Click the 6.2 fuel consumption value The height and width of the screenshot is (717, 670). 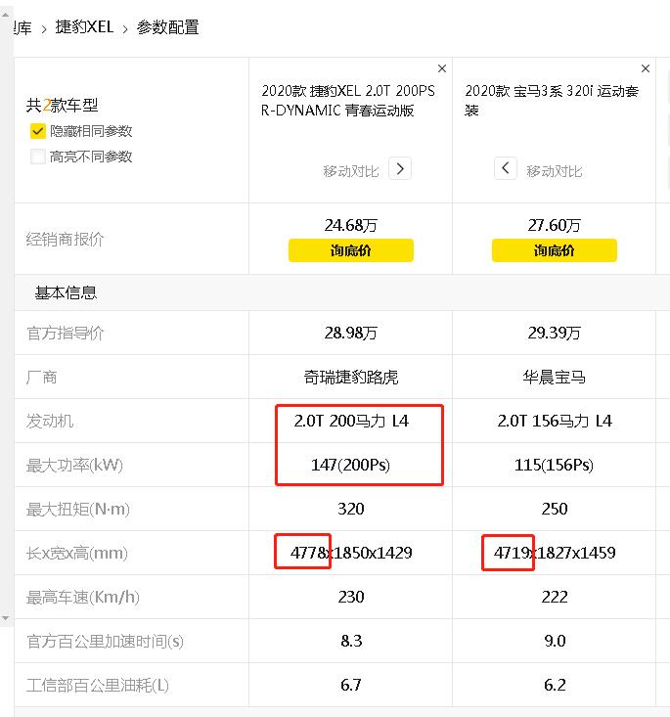click(555, 685)
